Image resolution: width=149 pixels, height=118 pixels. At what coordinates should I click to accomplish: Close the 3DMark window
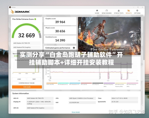point(142,7)
